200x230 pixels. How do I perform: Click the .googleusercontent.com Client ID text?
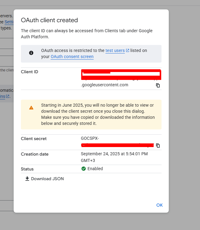coord(105,85)
